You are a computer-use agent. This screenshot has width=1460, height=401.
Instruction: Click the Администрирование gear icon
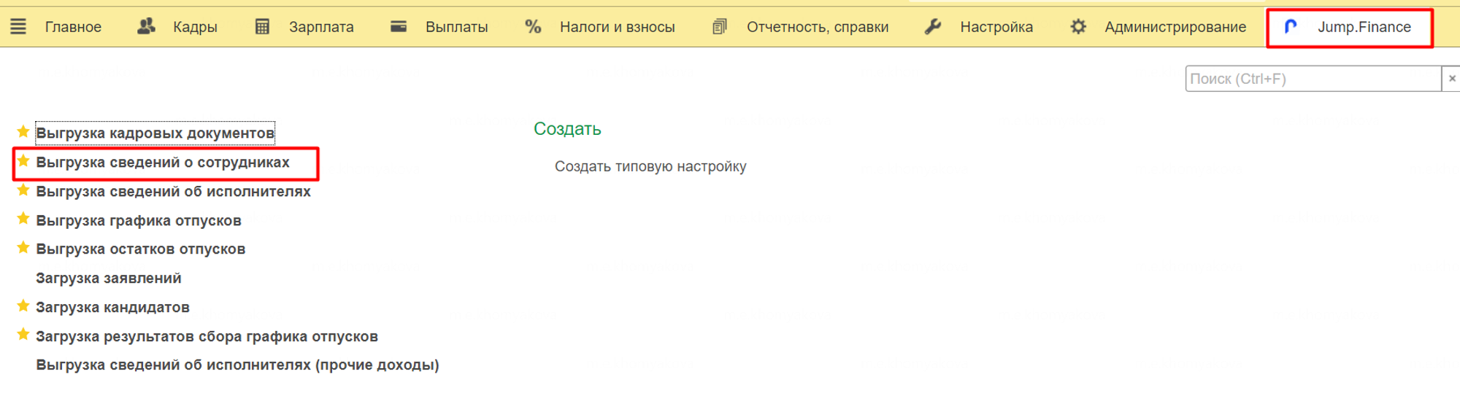pos(1078,27)
